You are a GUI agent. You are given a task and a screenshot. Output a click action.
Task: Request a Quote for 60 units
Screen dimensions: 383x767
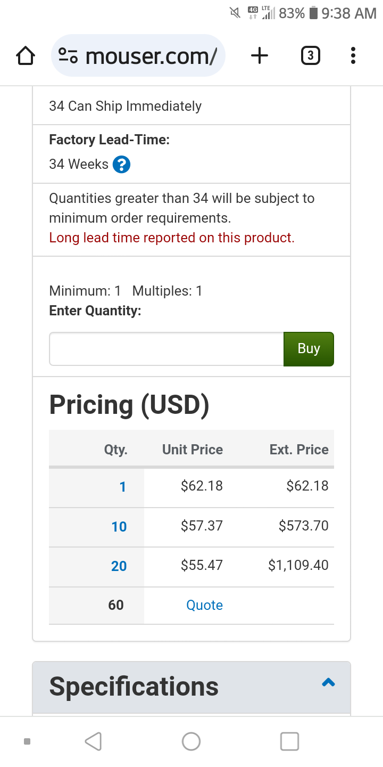click(204, 605)
